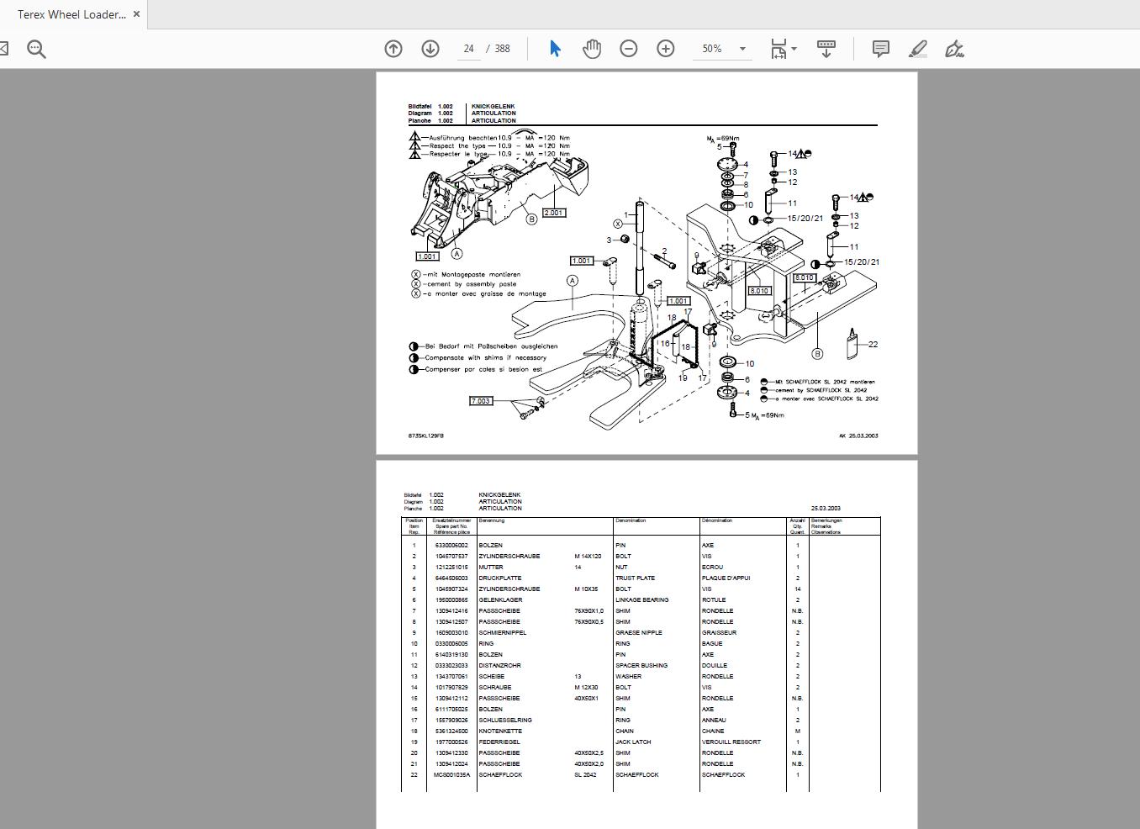Image resolution: width=1140 pixels, height=829 pixels.
Task: Click the email document icon
Action: (x=7, y=48)
